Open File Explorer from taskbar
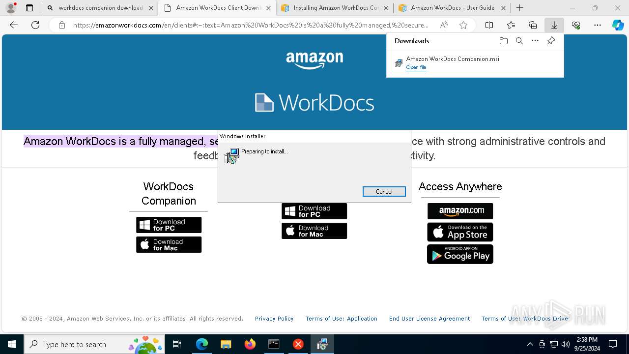Screen dimensions: 629x354 click(x=226, y=344)
